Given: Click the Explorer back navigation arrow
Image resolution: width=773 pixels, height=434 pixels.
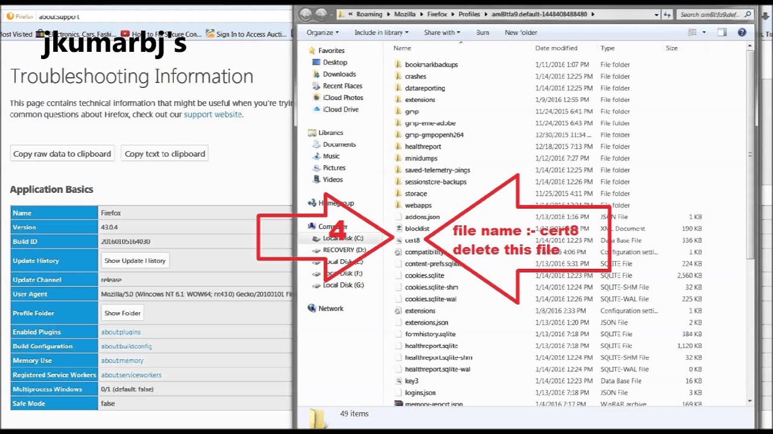Looking at the screenshot, I should 306,14.
